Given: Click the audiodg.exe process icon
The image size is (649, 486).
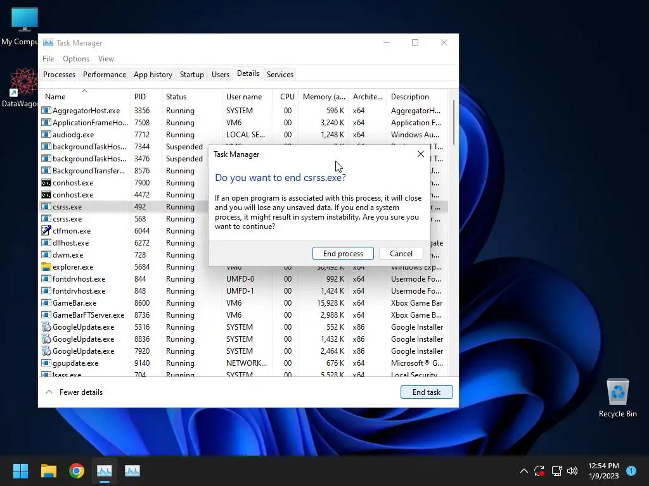Looking at the screenshot, I should click(x=46, y=134).
